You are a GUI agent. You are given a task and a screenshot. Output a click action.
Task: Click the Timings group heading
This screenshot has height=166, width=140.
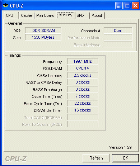point(14,55)
